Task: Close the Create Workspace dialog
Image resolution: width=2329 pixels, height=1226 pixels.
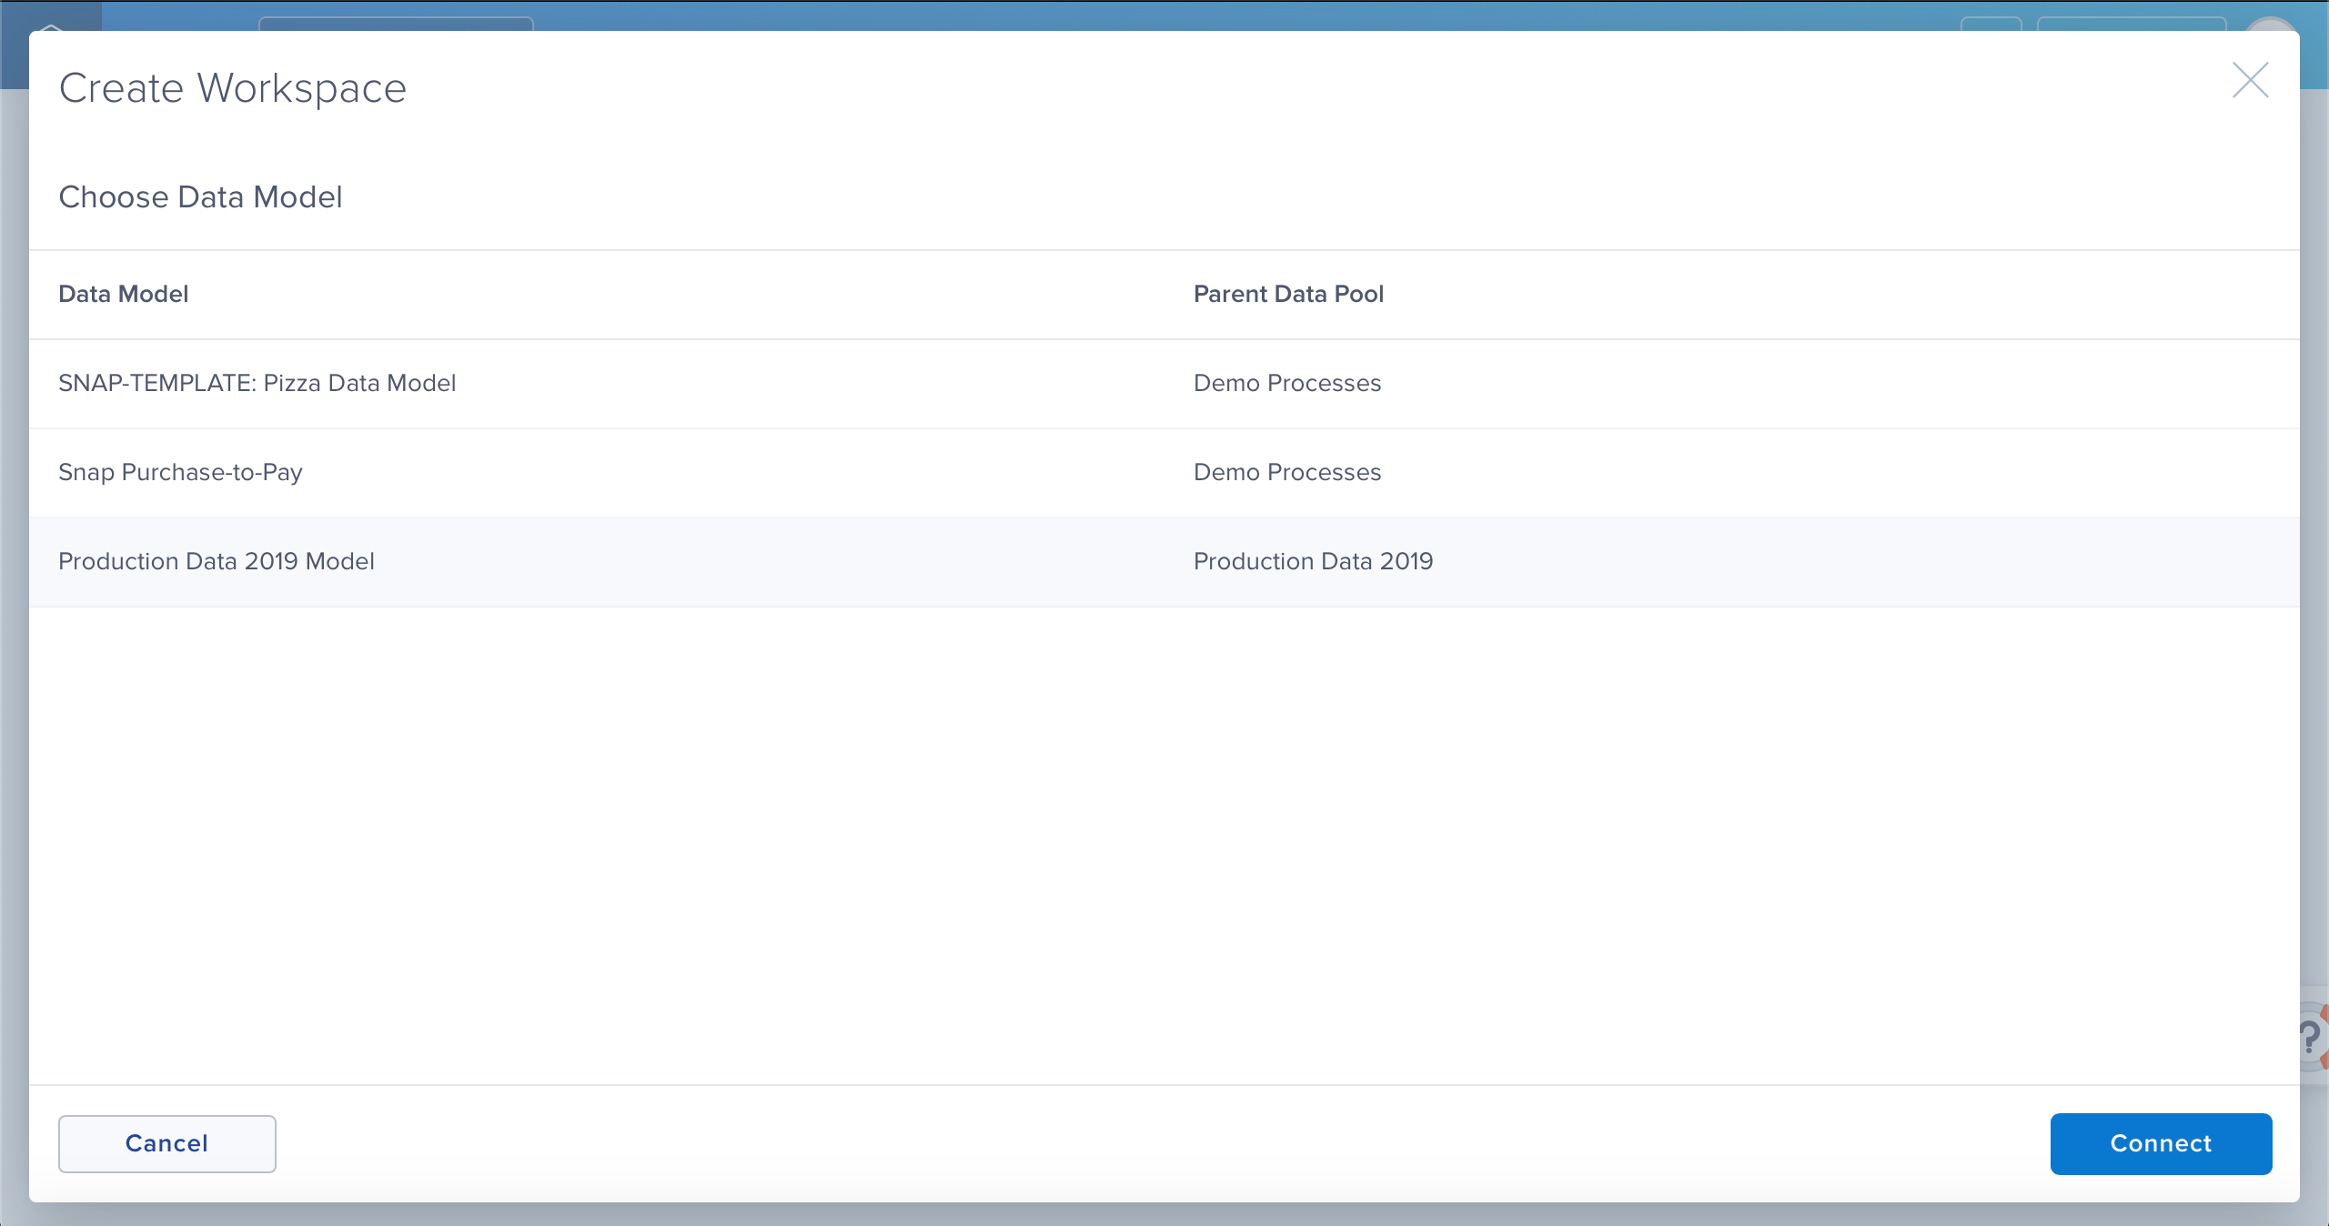Action: point(2250,81)
